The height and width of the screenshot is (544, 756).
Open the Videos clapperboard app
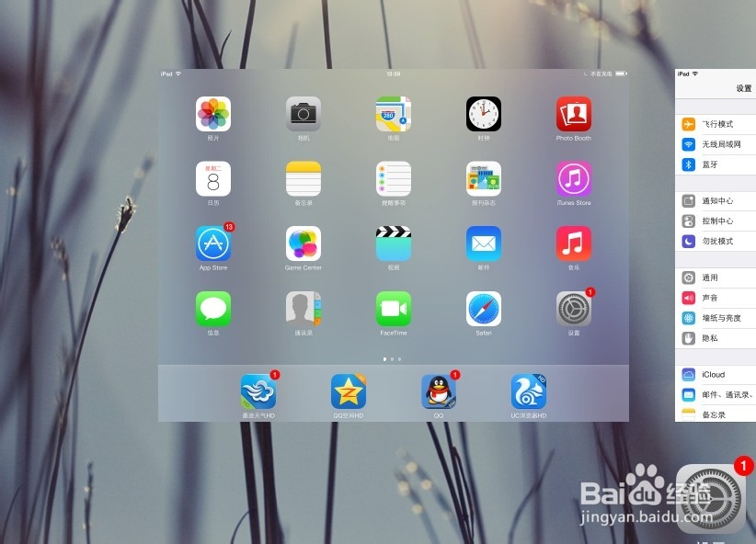tap(394, 244)
